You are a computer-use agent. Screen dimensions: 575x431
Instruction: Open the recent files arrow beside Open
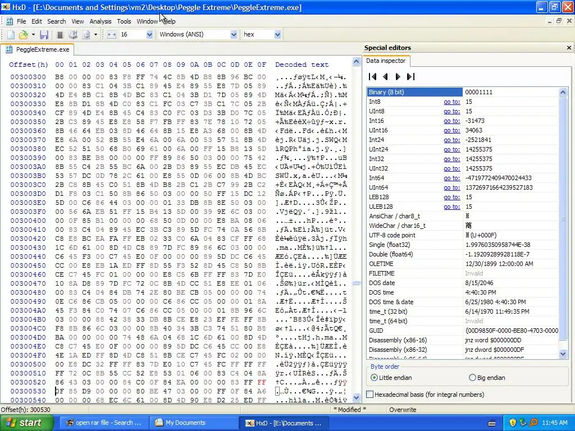click(33, 34)
